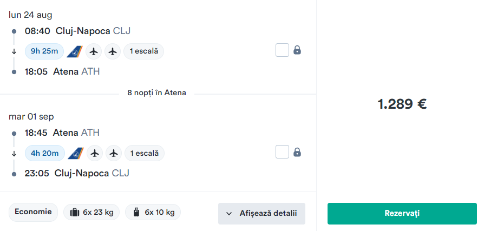The image size is (484, 231).
Task: Click the 6x 23 kg checked baggage chip
Action: pyautogui.click(x=91, y=212)
